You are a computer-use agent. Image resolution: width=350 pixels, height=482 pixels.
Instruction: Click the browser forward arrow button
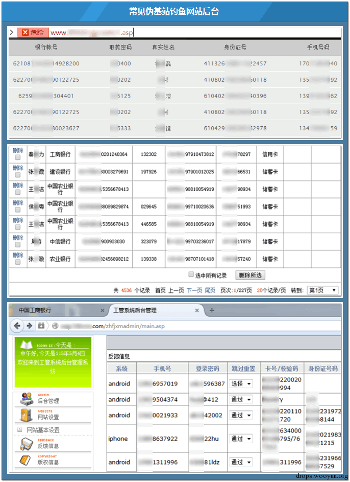click(30, 326)
